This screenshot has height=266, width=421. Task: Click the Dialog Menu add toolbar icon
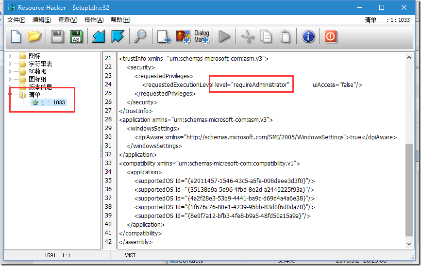pyautogui.click(x=202, y=36)
